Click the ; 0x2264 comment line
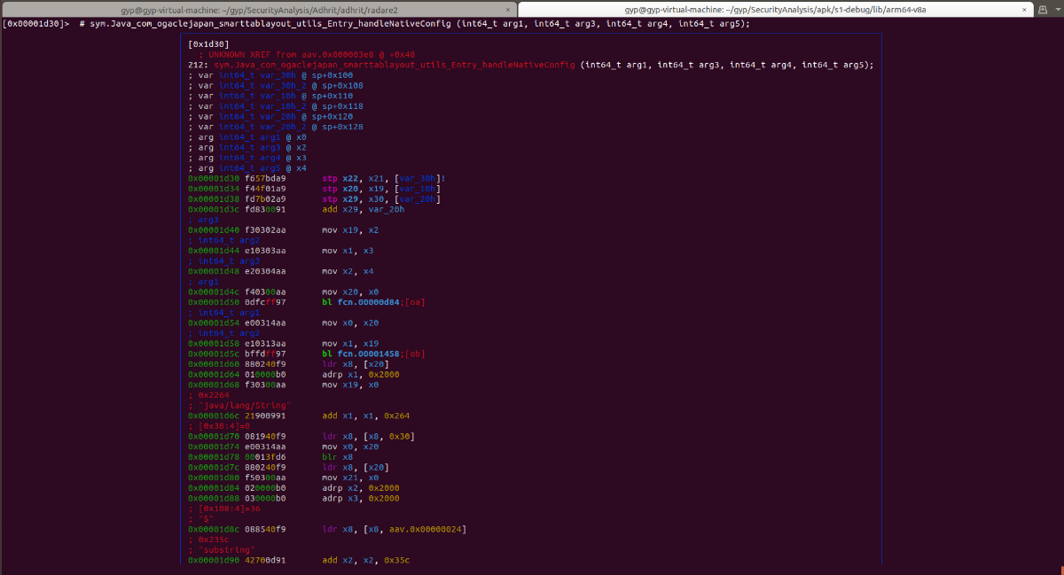 (x=209, y=395)
